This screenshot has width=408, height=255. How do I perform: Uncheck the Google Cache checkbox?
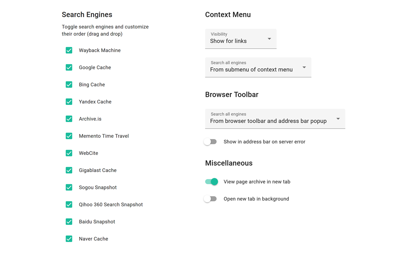[69, 68]
